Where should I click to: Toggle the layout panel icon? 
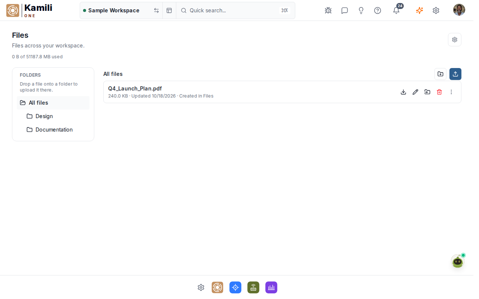click(169, 10)
